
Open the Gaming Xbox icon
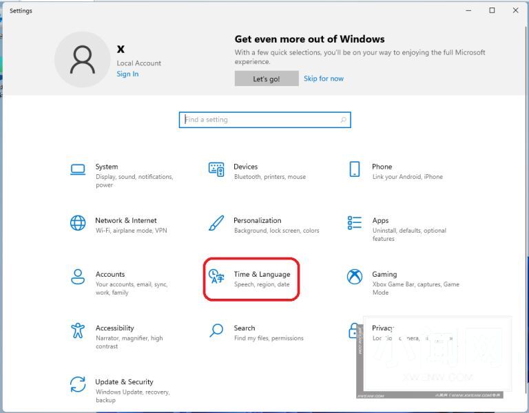click(355, 277)
